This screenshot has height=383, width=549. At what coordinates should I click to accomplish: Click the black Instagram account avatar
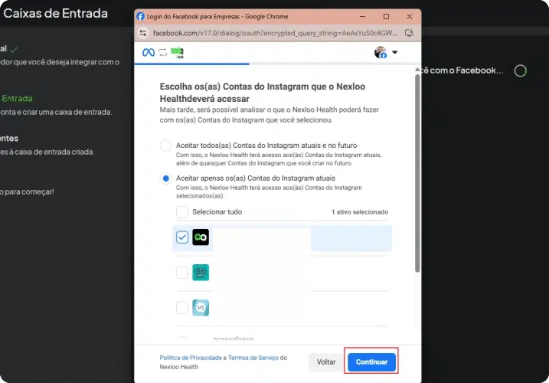(201, 237)
